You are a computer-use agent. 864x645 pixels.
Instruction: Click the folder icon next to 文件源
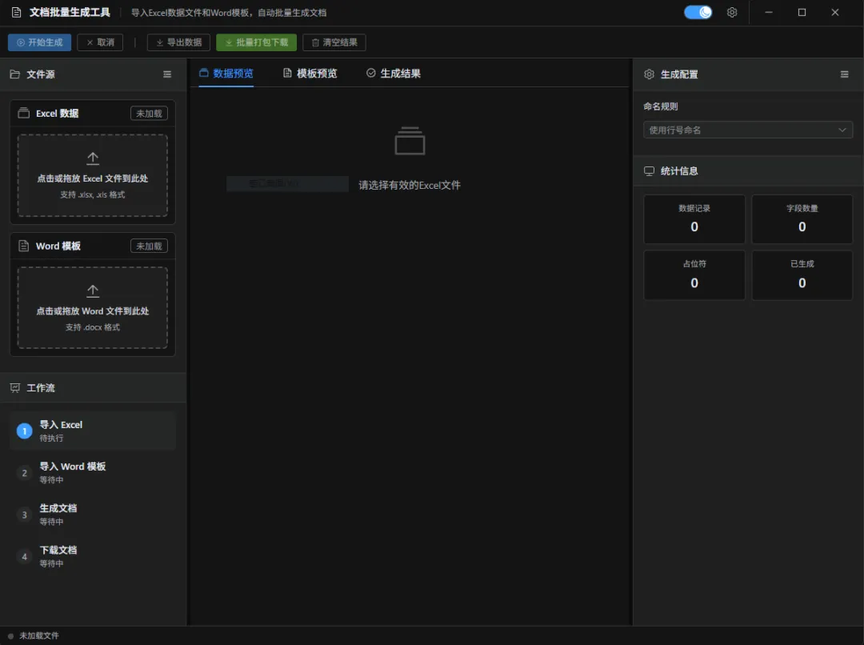(x=15, y=74)
